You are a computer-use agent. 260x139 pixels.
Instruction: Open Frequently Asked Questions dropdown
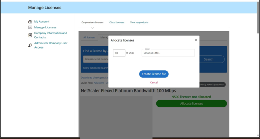tap(213, 85)
